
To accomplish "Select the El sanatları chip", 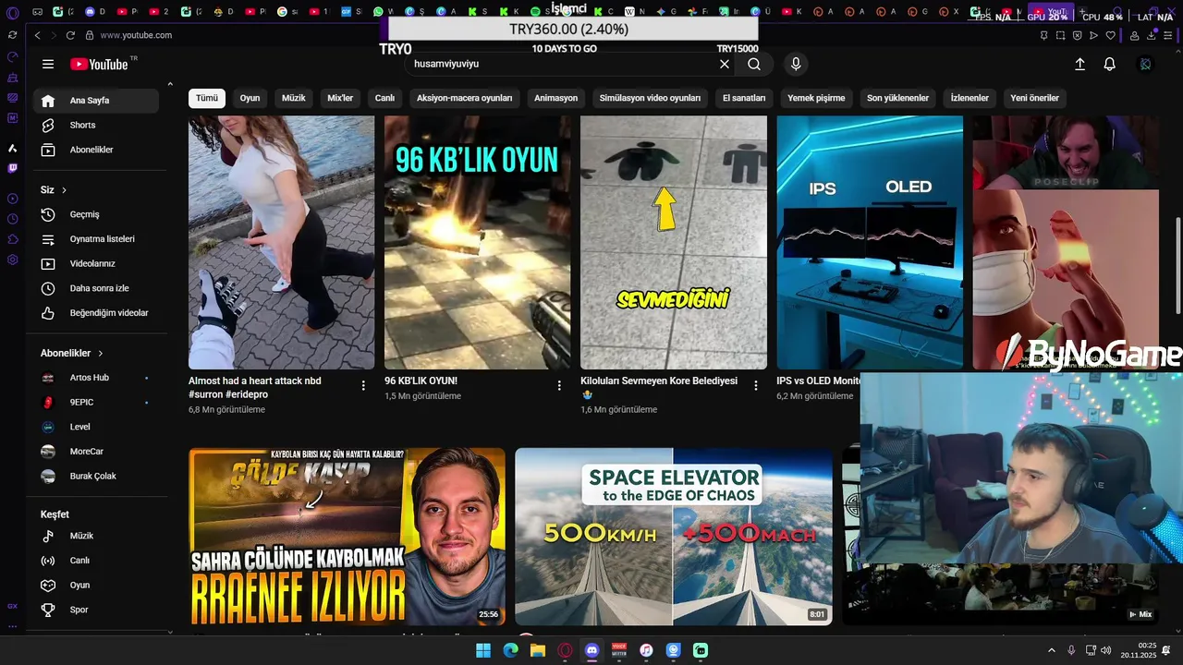I will tap(744, 98).
